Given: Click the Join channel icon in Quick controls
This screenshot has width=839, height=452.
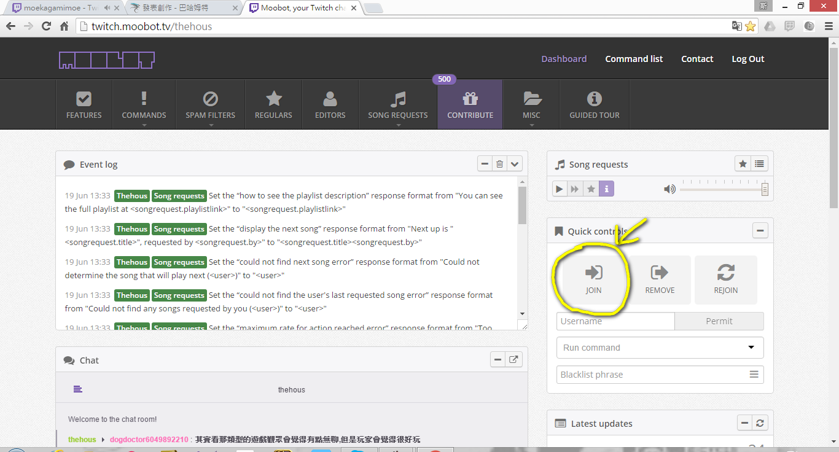Looking at the screenshot, I should [593, 273].
